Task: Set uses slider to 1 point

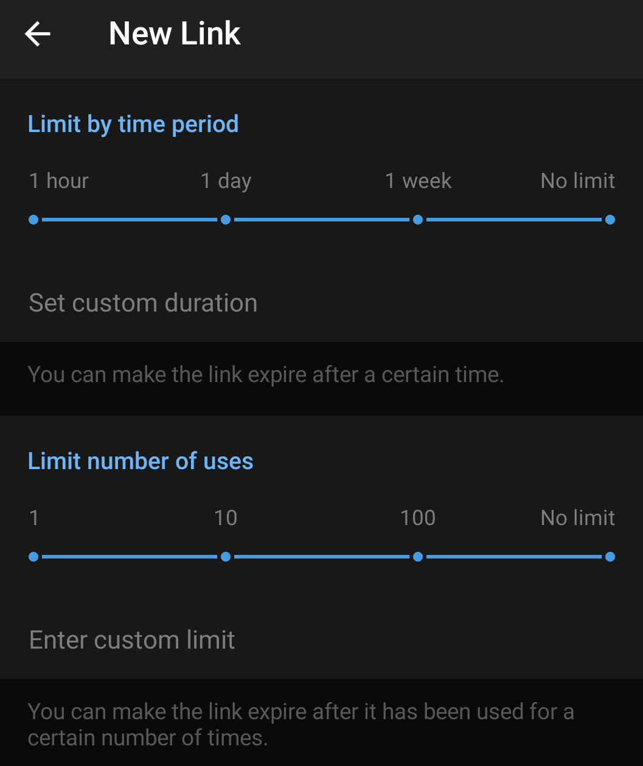Action: tap(33, 557)
